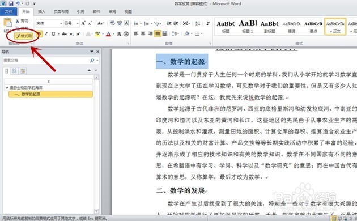Click the Grow Font icon
The width and height of the screenshot is (357, 221).
[83, 23]
